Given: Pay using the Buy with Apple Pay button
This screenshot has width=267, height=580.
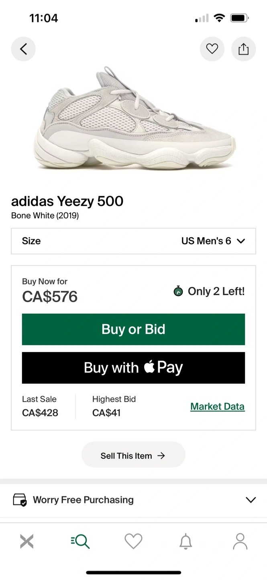Looking at the screenshot, I should (133, 368).
